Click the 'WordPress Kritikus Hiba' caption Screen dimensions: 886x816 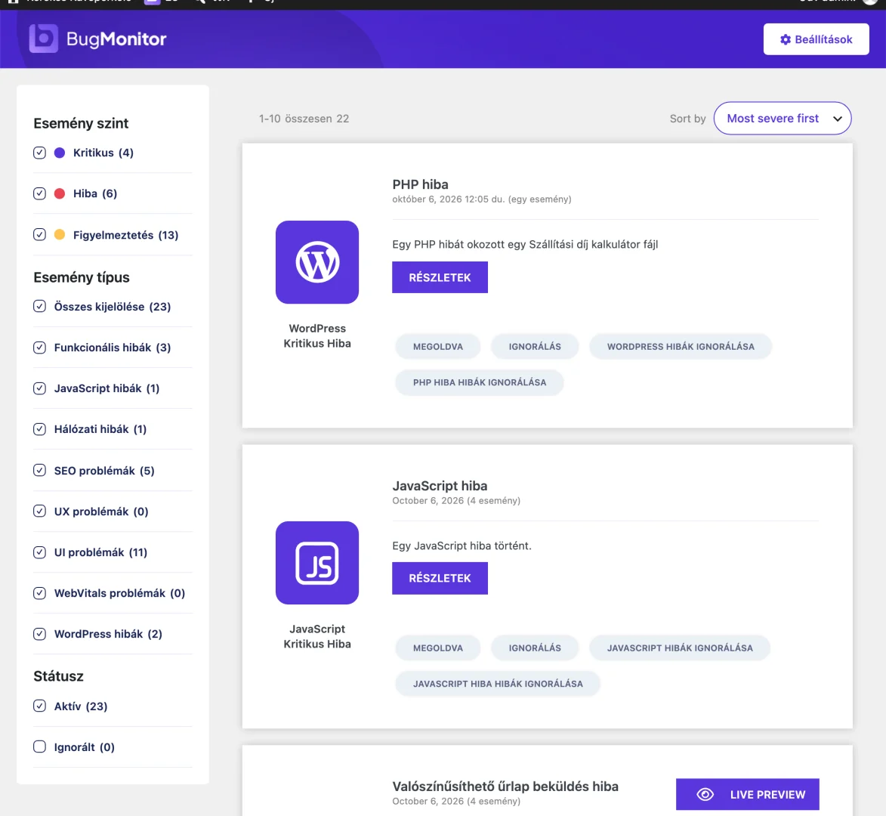[317, 335]
